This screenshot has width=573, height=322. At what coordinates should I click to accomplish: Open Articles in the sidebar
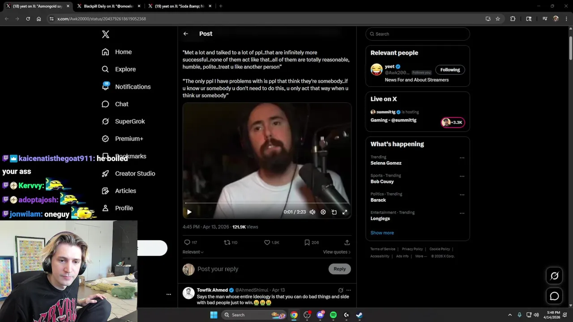click(x=119, y=191)
